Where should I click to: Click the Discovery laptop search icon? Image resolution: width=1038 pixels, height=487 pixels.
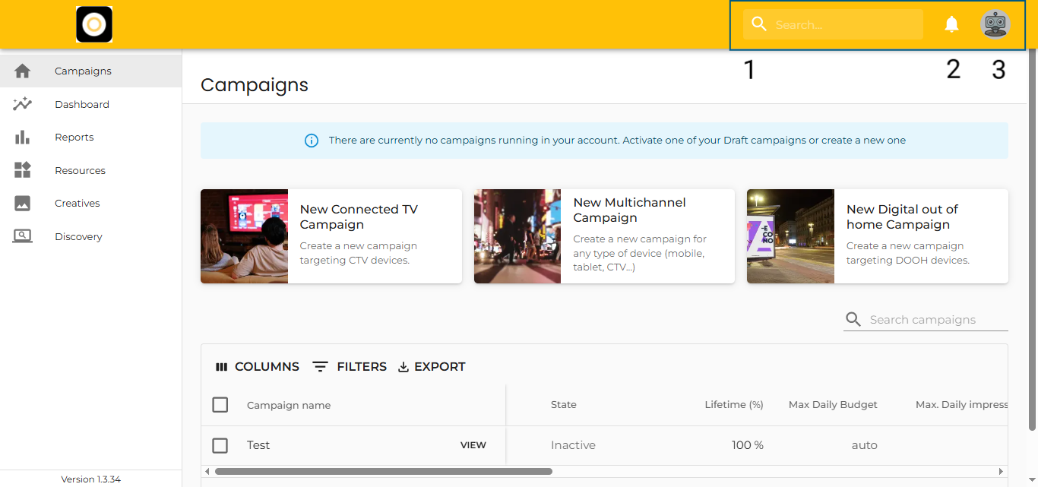click(23, 236)
